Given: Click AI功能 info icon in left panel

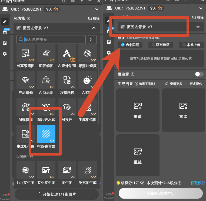Looking at the screenshot, I should click(x=28, y=19).
